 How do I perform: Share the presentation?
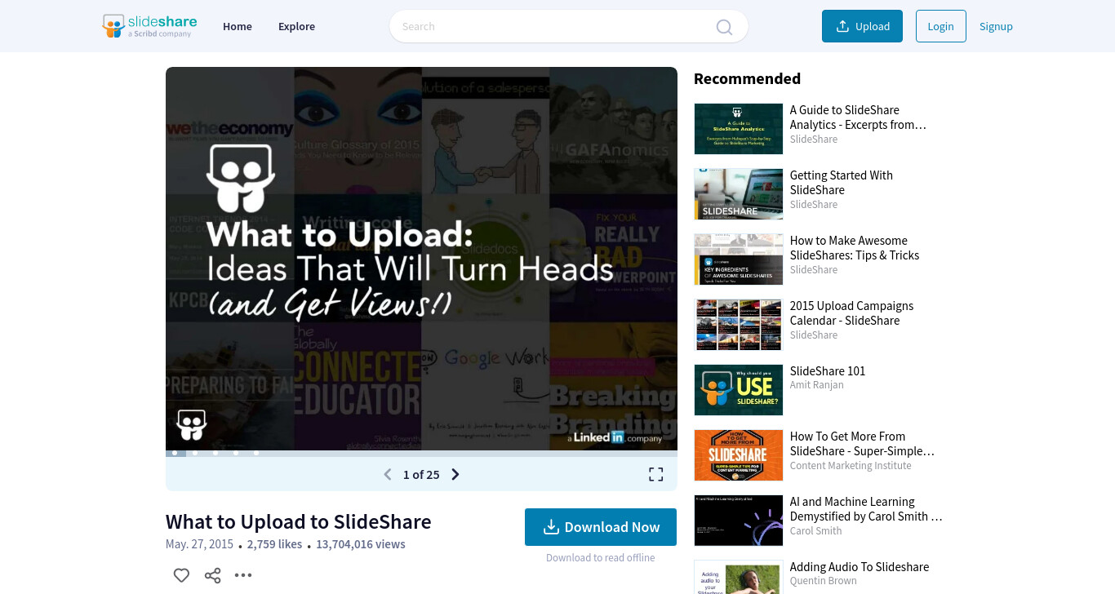(212, 575)
